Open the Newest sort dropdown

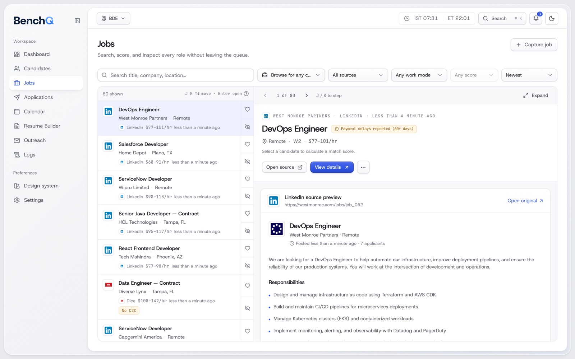[x=529, y=75]
